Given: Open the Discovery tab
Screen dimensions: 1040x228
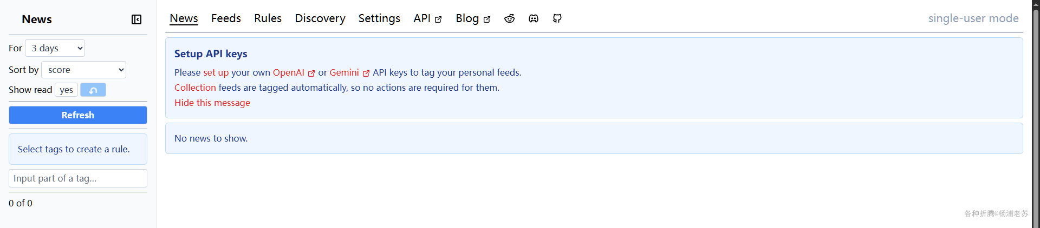Looking at the screenshot, I should click(x=320, y=18).
